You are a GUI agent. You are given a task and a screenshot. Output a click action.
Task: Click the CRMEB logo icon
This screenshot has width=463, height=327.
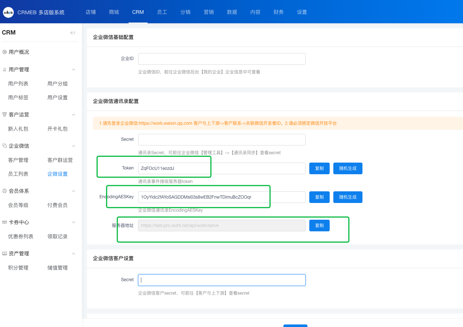8,12
